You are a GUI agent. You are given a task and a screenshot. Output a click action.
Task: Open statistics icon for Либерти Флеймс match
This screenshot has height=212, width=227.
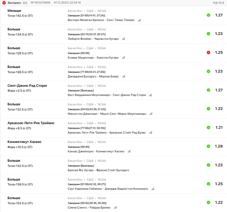pyautogui.click(x=123, y=39)
